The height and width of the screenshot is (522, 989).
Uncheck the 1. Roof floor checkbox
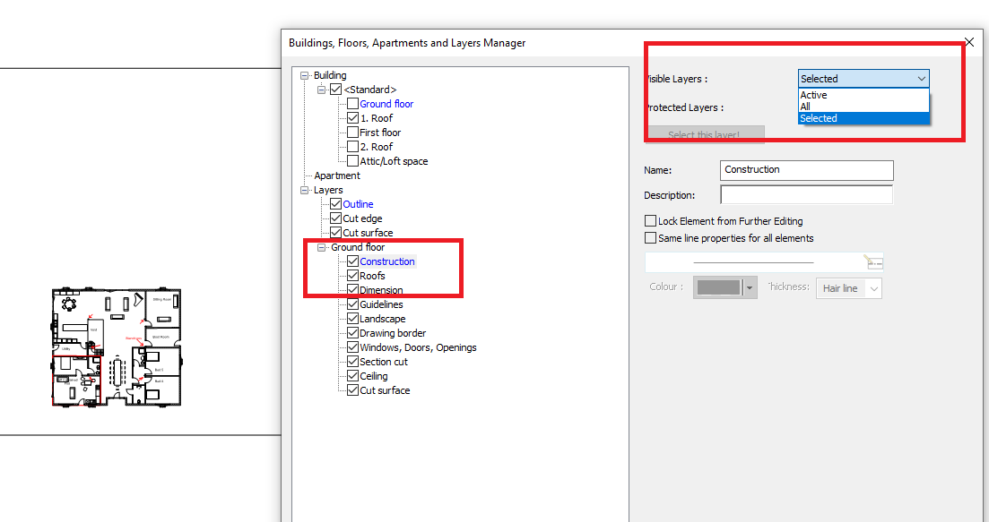point(353,118)
